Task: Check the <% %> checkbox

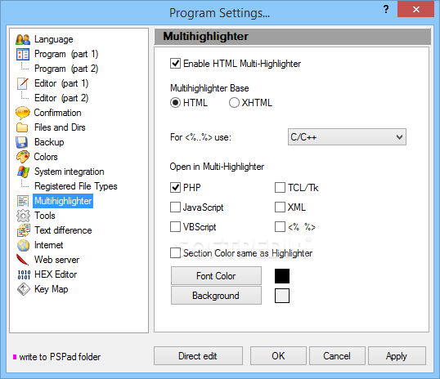Action: 280,227
